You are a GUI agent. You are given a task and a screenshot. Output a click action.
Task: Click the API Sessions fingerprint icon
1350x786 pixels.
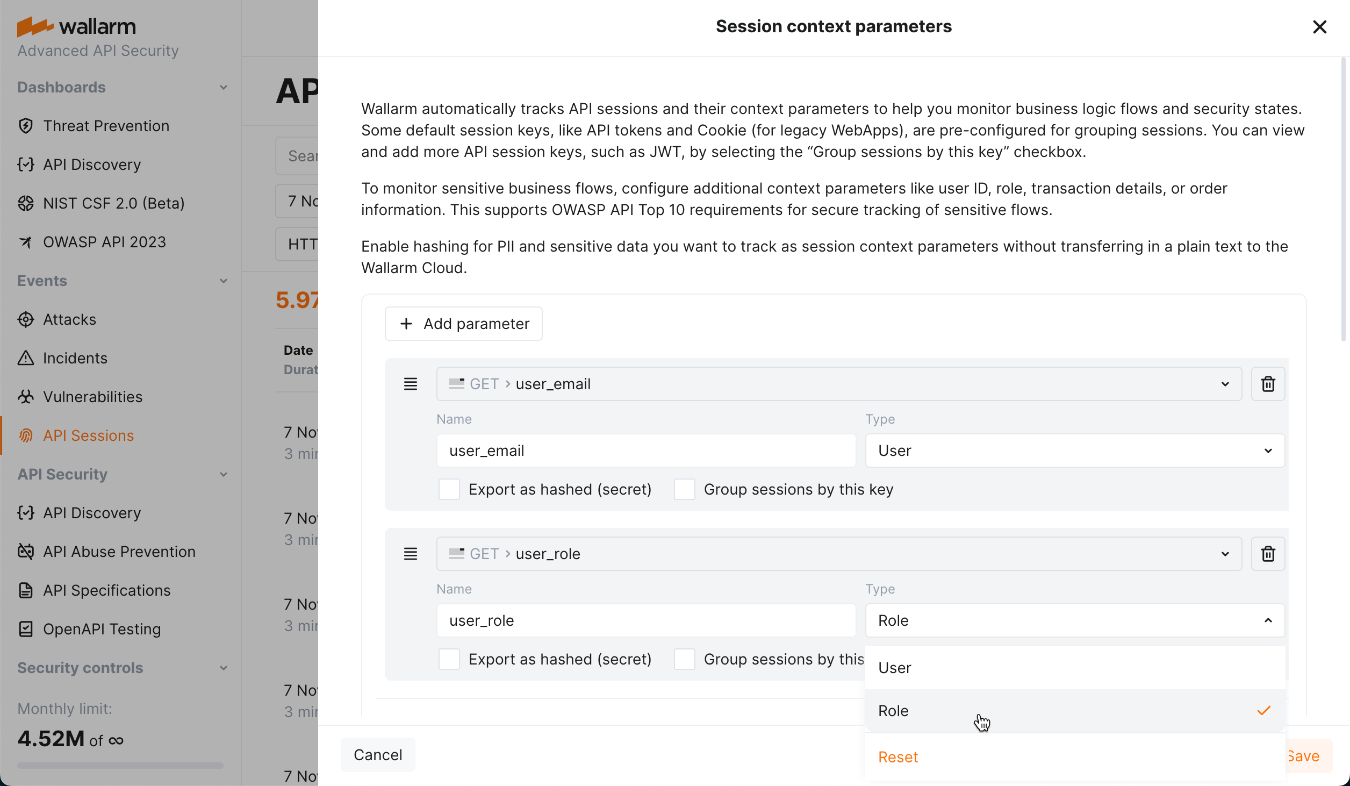point(26,435)
